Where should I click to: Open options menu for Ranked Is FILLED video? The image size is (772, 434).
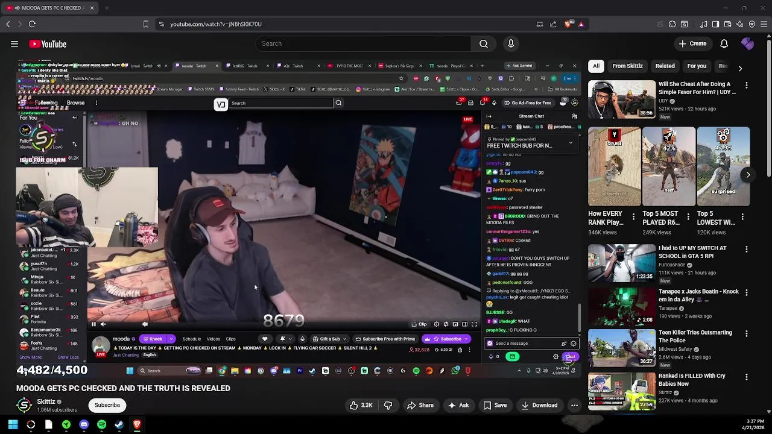click(746, 377)
